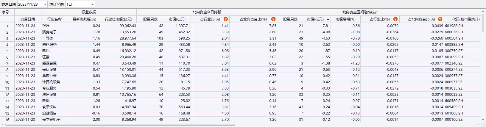The width and height of the screenshot is (486, 127).
Task: Click stock code 601988.SH in first row
Action: [454, 26]
